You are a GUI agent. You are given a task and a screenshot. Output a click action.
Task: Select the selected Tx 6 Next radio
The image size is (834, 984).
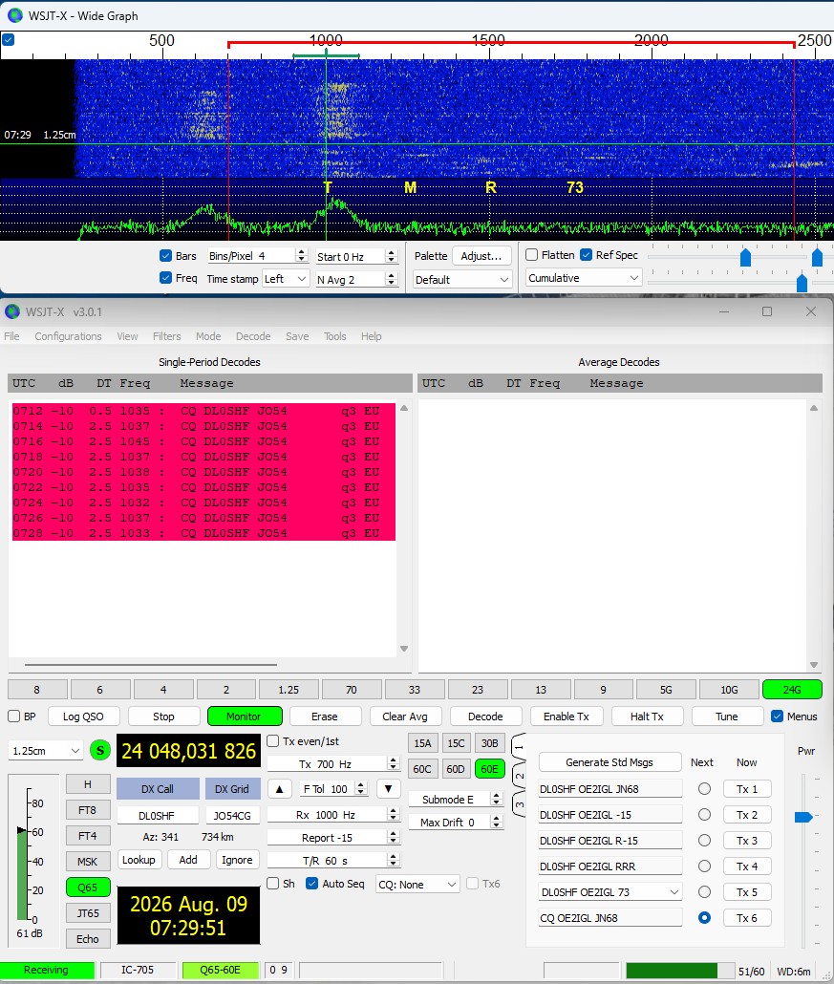[x=704, y=917]
